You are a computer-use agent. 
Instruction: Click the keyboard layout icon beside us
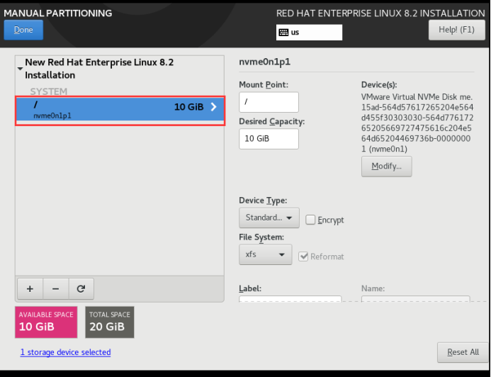(x=283, y=33)
